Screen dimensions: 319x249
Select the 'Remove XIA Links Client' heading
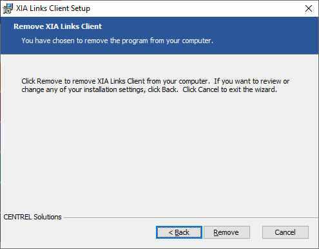[58, 26]
